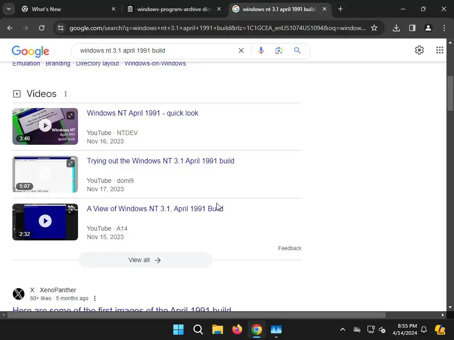454x340 pixels.
Task: Open a new browser tab
Action: [x=340, y=9]
